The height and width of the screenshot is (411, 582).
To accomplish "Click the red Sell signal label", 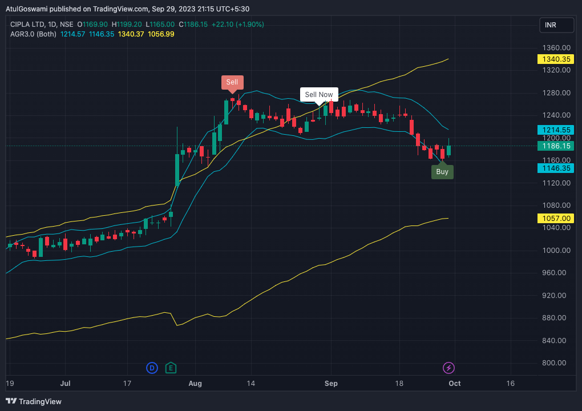I will click(232, 82).
